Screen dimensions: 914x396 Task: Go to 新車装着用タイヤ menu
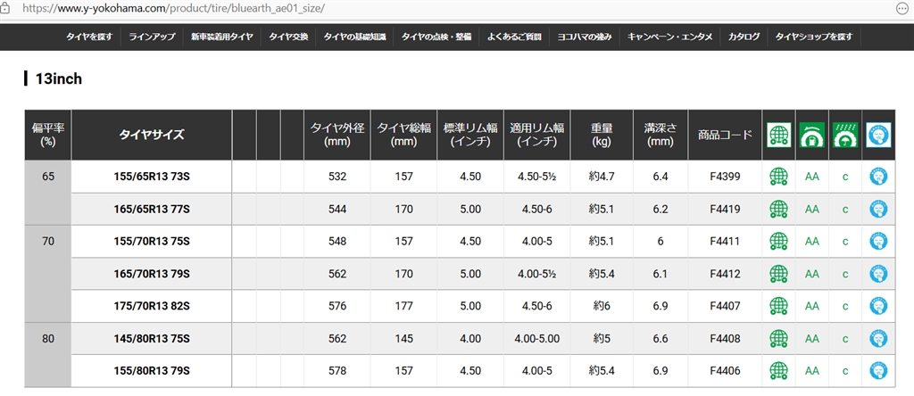pyautogui.click(x=222, y=37)
